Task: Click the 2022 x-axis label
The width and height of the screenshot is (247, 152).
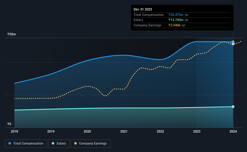Action: [x=160, y=131]
